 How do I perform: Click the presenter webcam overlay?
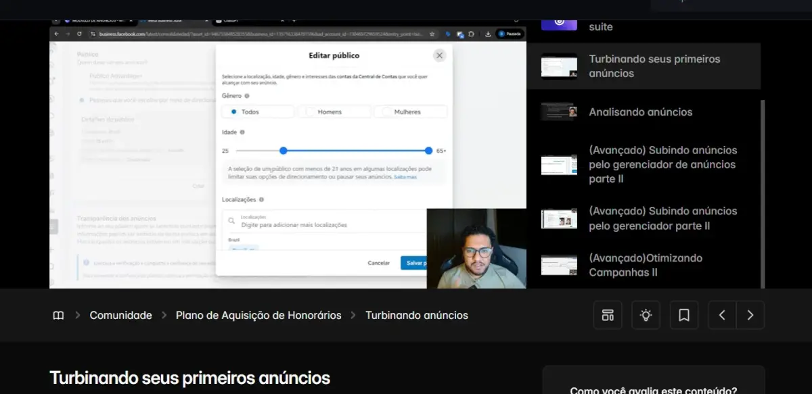[476, 248]
